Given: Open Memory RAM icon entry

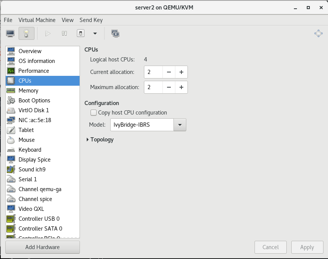Looking at the screenshot, I should click(x=11, y=91).
